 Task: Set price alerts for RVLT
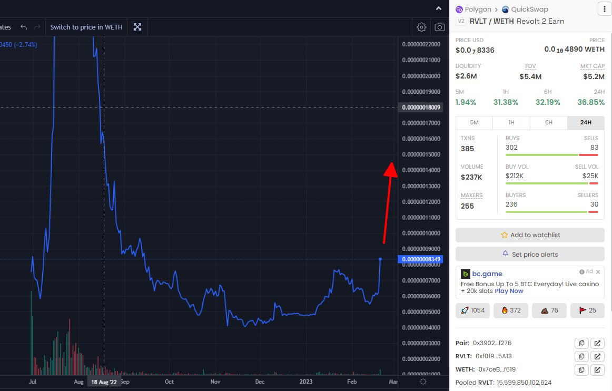point(530,255)
